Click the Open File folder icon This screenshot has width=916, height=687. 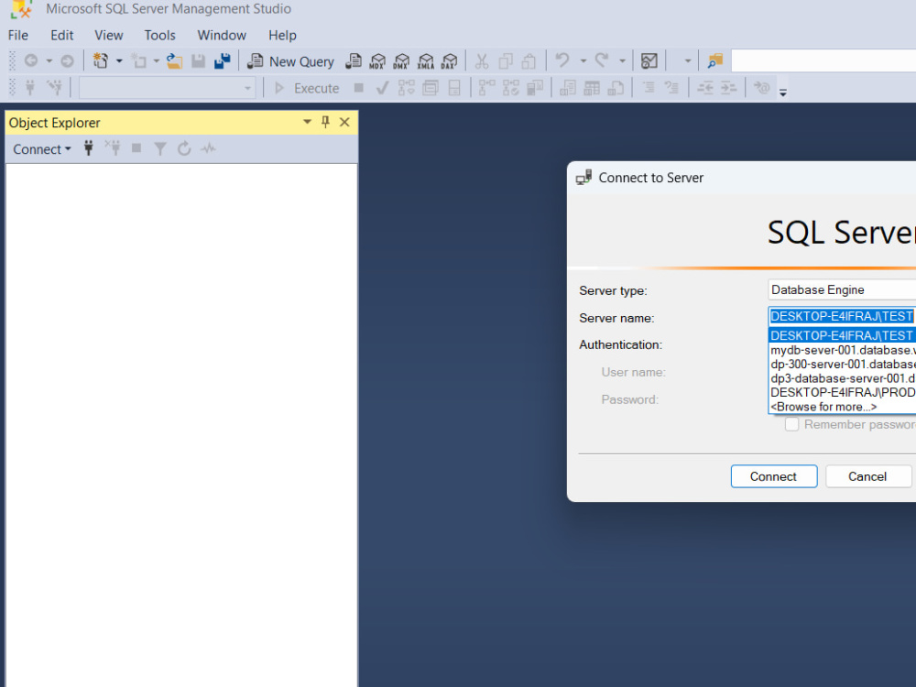pos(174,60)
